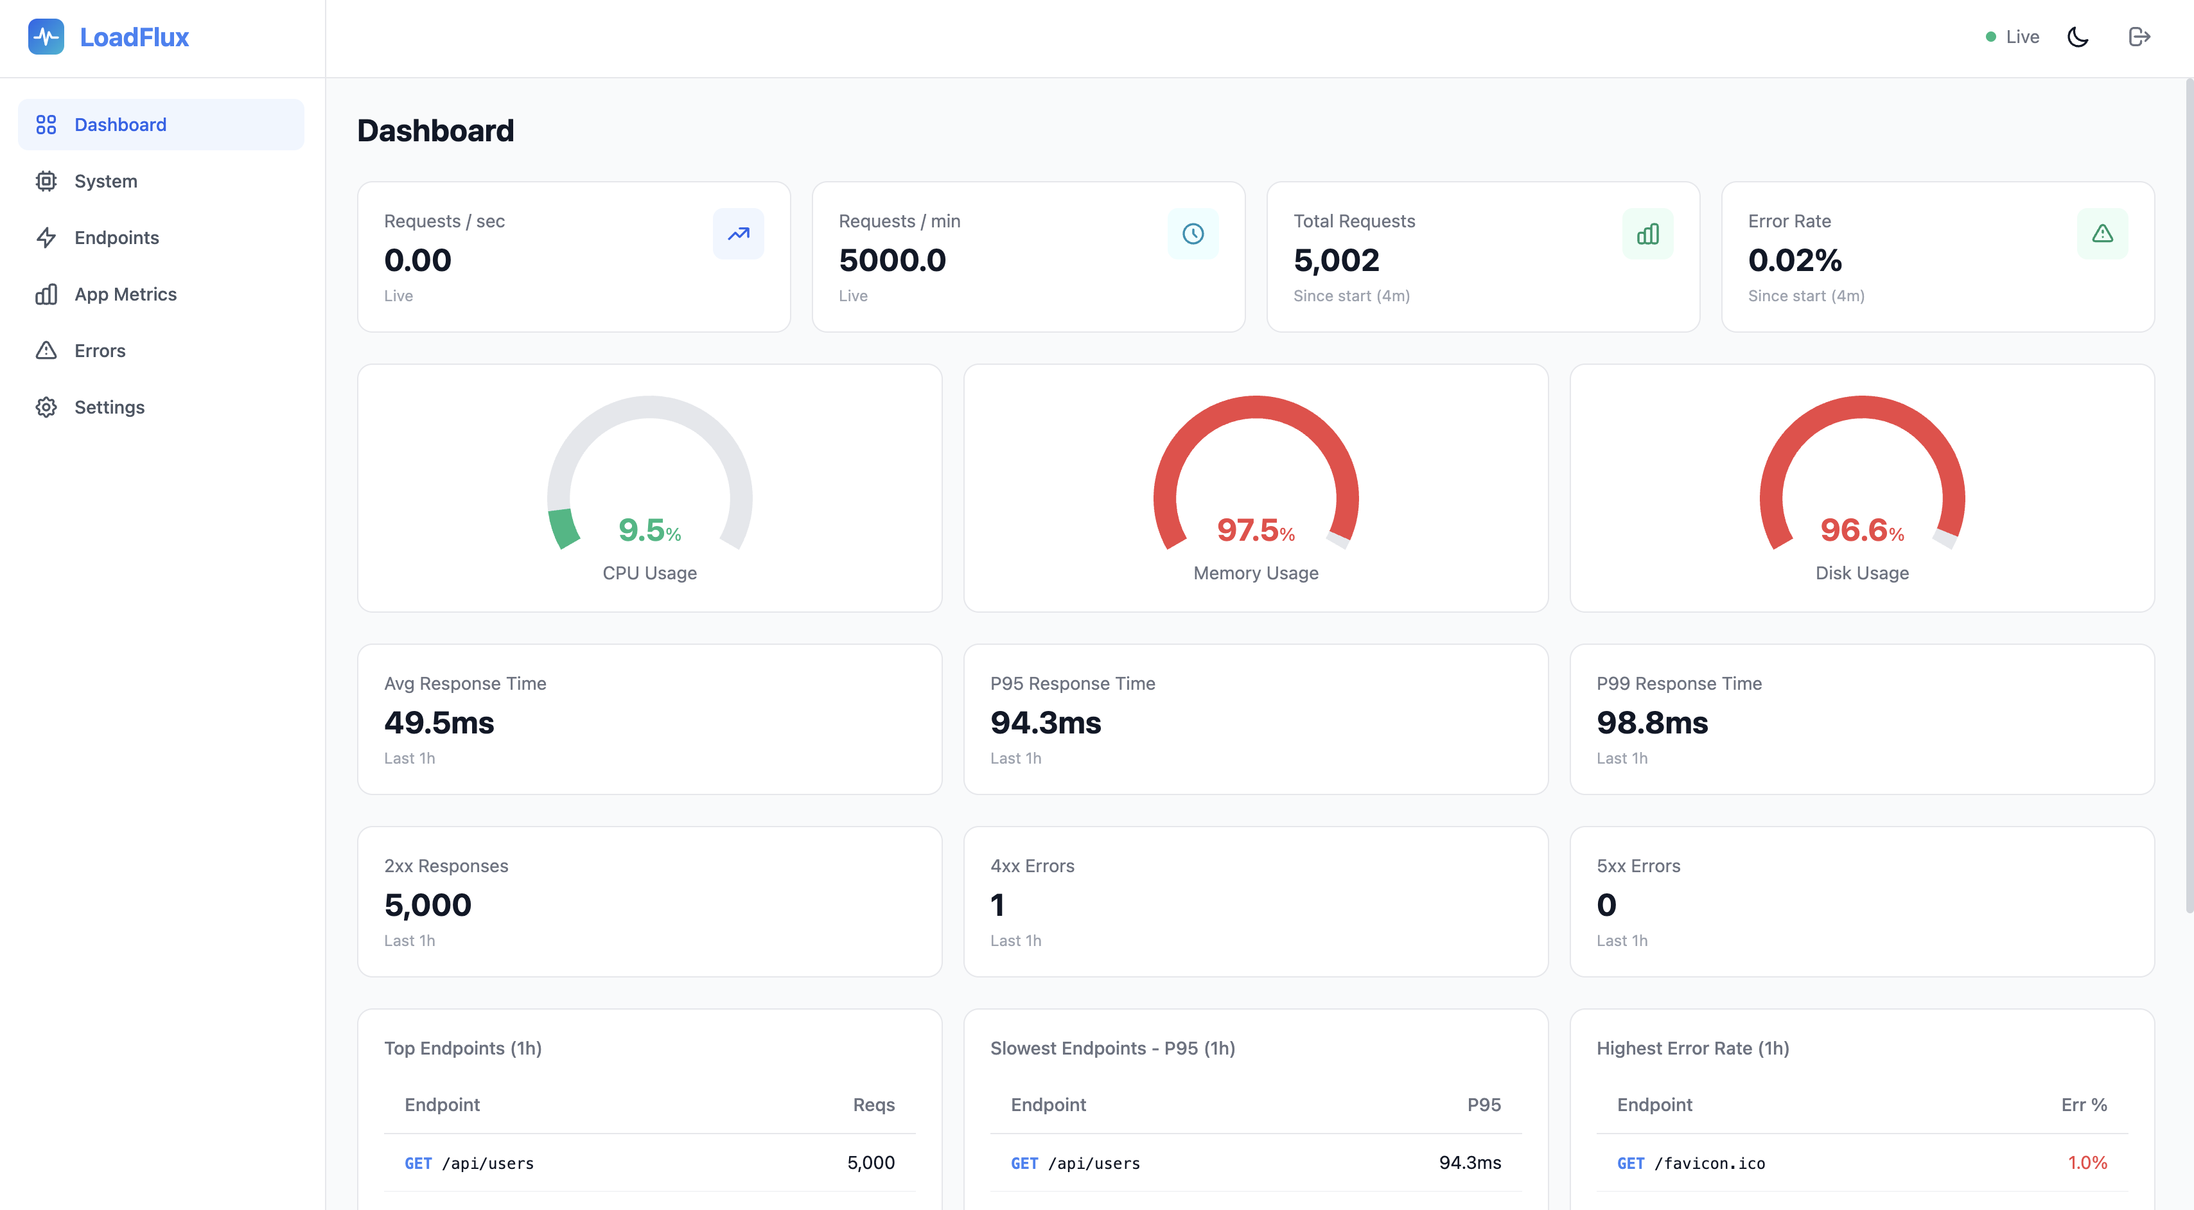
Task: Click the Settings gear icon
Action: point(46,407)
